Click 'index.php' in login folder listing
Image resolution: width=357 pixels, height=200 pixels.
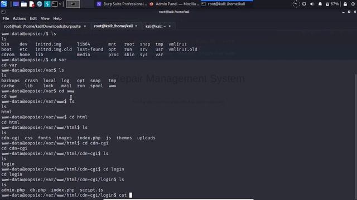[x=62, y=190]
